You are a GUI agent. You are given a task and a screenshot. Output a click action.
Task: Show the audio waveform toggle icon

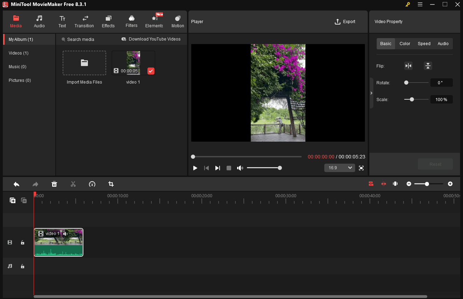pos(395,184)
